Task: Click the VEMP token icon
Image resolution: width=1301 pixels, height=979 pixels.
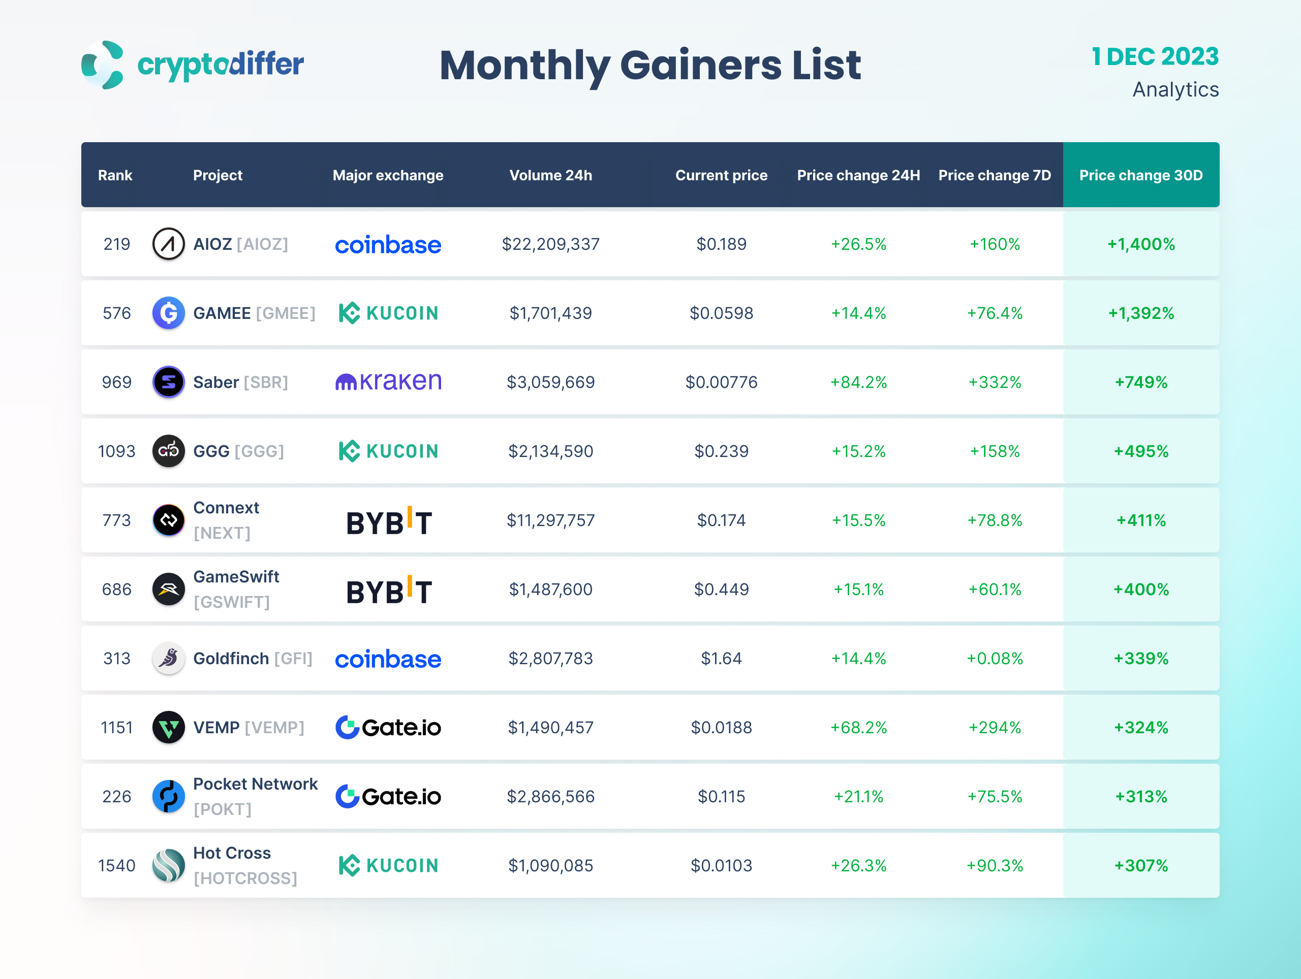Action: [x=168, y=728]
